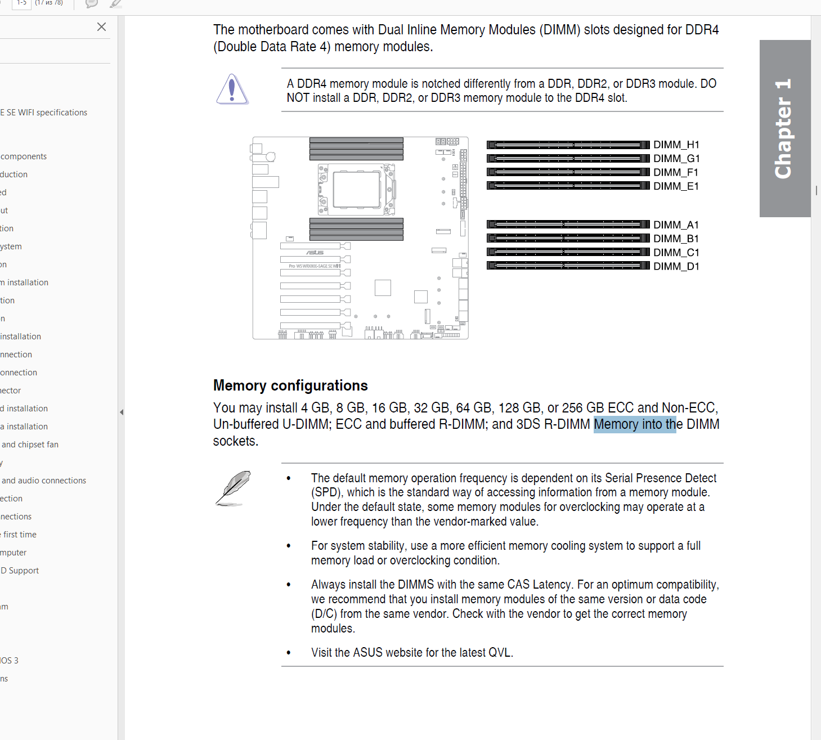The height and width of the screenshot is (740, 821).
Task: Click the feather quill note icon
Action: coord(233,488)
